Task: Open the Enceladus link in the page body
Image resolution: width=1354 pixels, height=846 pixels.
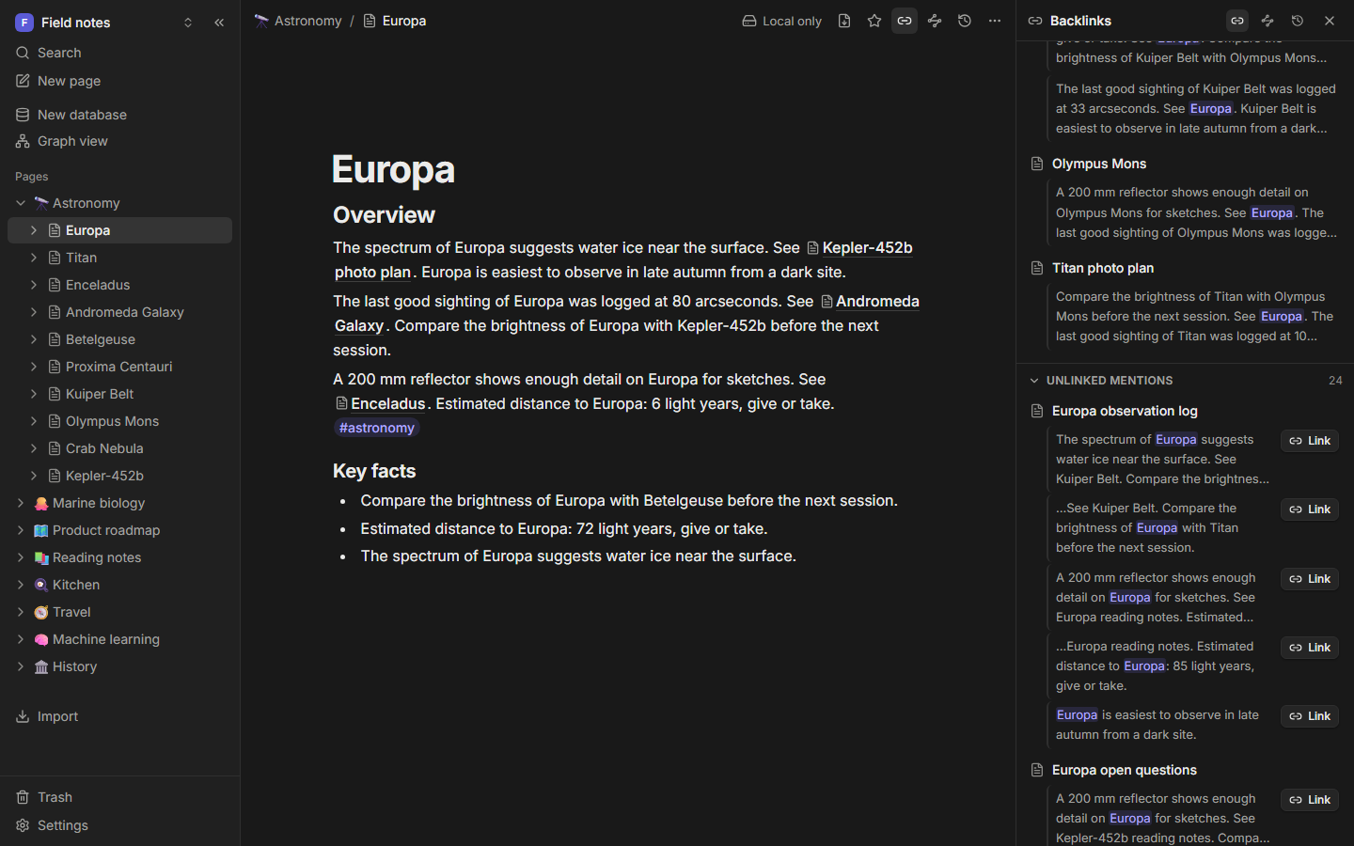Action: [381, 403]
